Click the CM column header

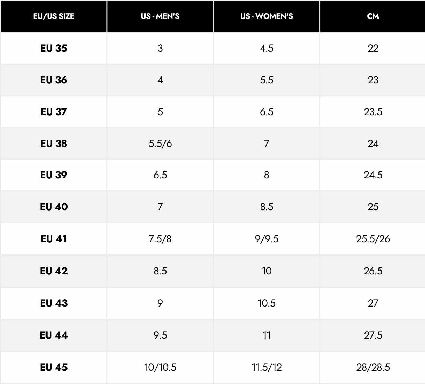tap(373, 16)
